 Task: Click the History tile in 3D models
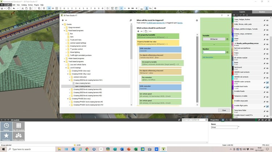7,126
